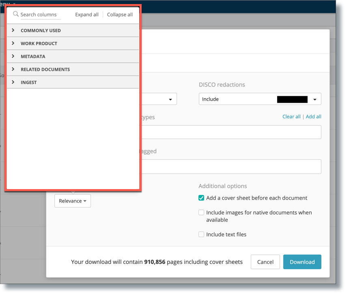Click the Clear all link
This screenshot has width=345, height=293.
click(x=291, y=116)
